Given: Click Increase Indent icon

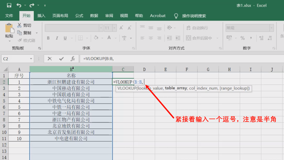Looking at the screenshot, I should click(178, 38).
